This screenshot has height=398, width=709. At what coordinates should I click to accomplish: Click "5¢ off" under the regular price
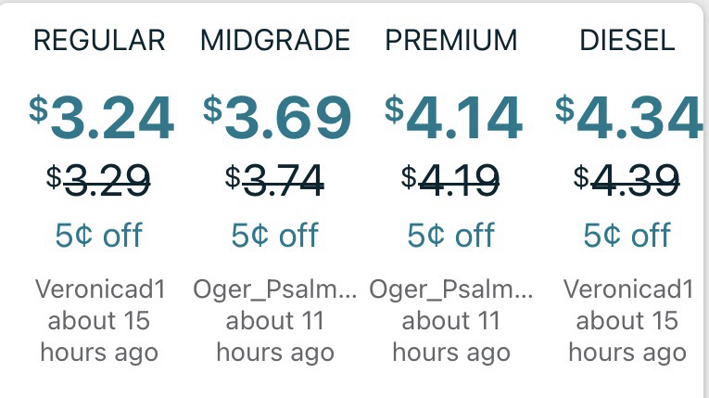[99, 236]
